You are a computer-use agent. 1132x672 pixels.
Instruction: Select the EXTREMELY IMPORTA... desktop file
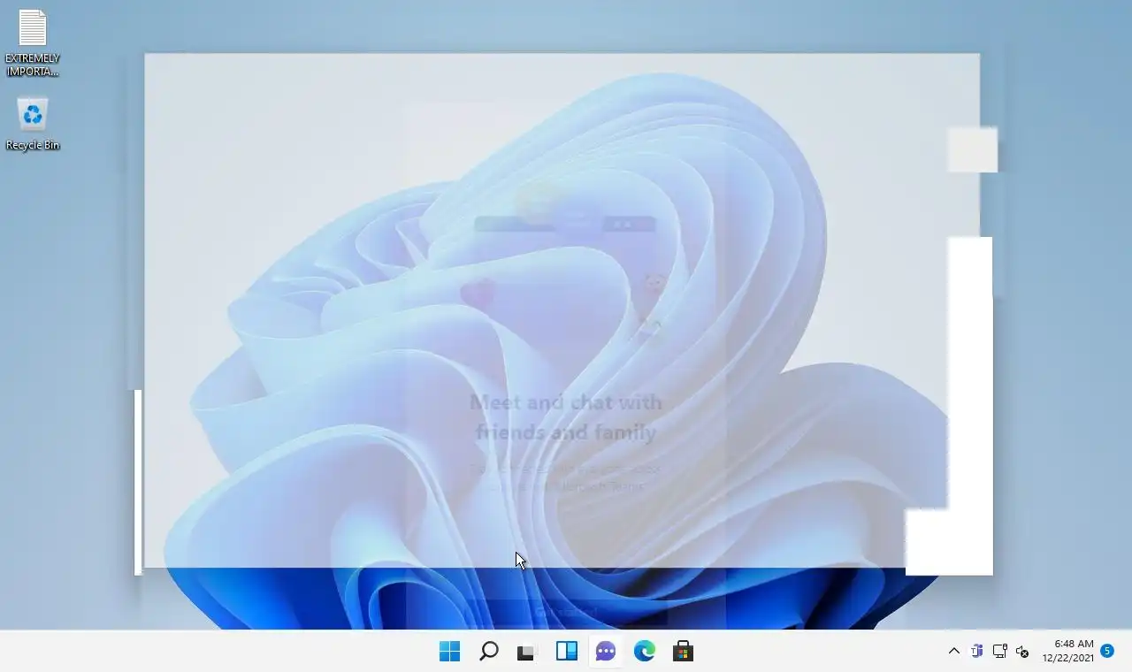[33, 44]
